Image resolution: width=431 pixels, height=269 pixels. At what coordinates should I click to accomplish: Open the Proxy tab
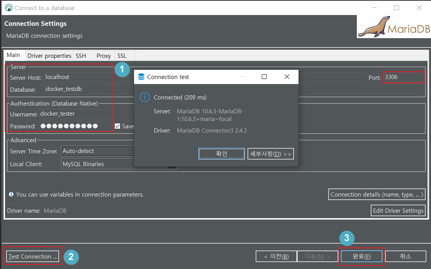click(x=104, y=55)
